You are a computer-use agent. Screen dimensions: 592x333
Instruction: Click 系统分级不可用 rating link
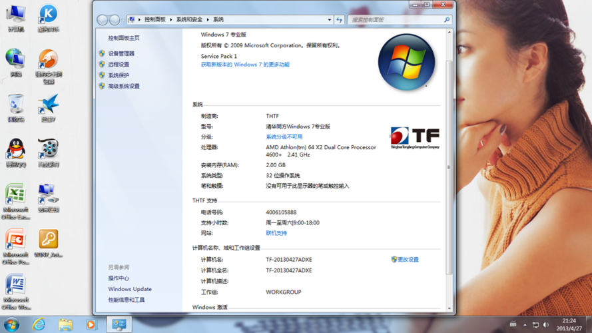point(284,137)
